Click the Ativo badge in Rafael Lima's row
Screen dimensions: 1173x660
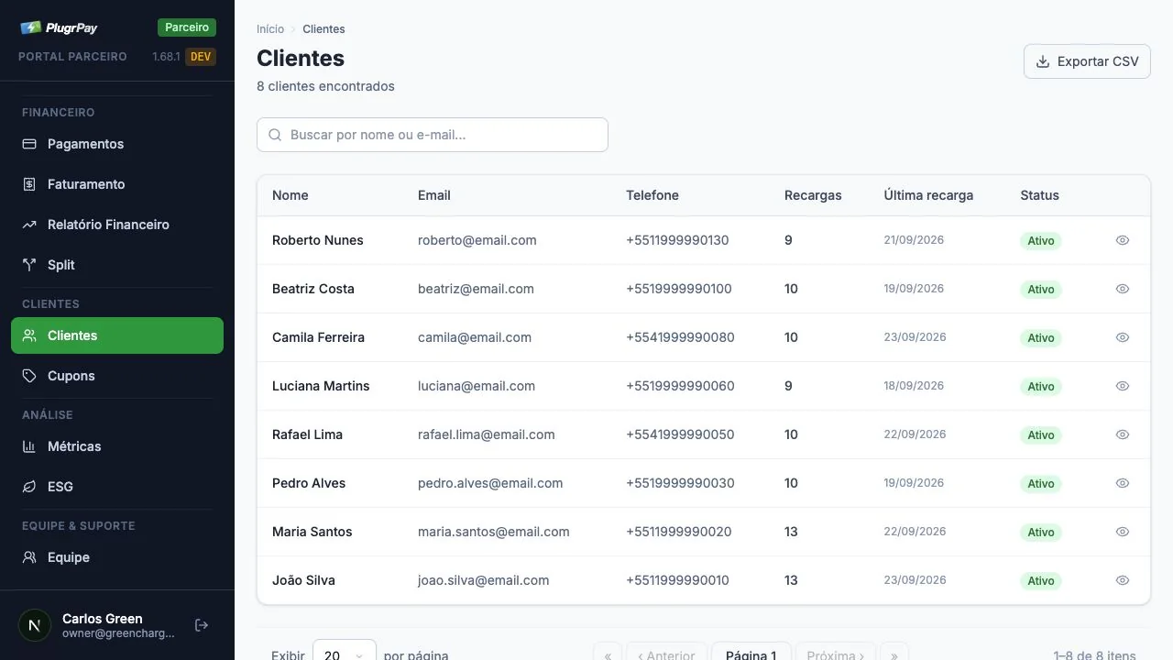(1041, 435)
